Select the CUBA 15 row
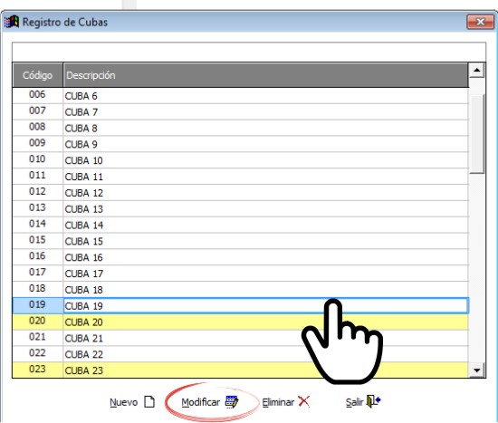The height and width of the screenshot is (423, 498). pyautogui.click(x=241, y=241)
